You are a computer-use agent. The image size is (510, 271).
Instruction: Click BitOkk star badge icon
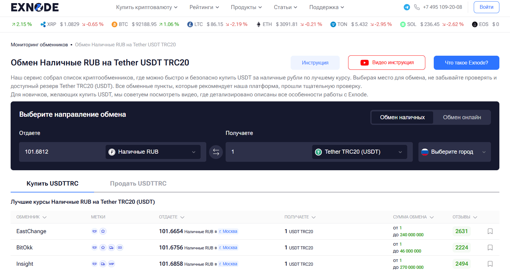pyautogui.click(x=103, y=248)
